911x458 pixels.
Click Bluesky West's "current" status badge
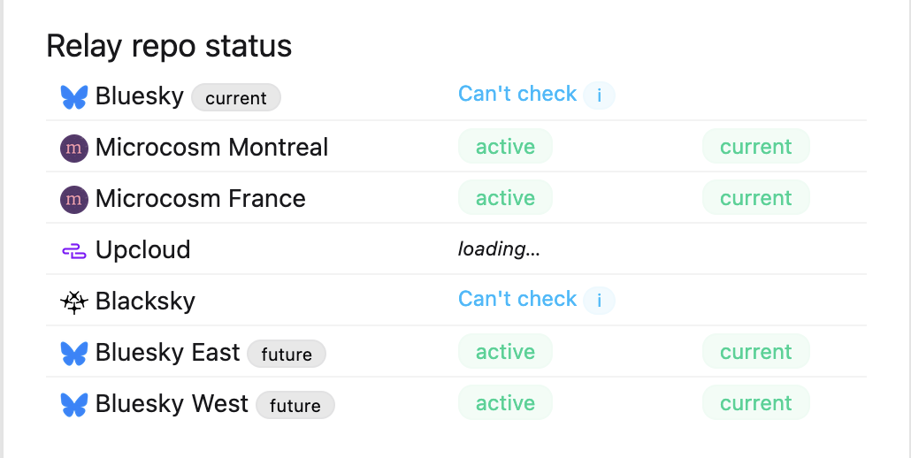click(755, 403)
